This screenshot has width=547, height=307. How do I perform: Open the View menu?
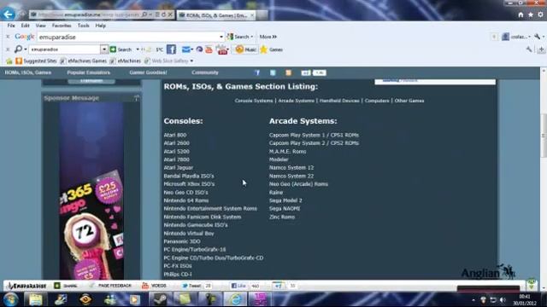[x=40, y=26]
